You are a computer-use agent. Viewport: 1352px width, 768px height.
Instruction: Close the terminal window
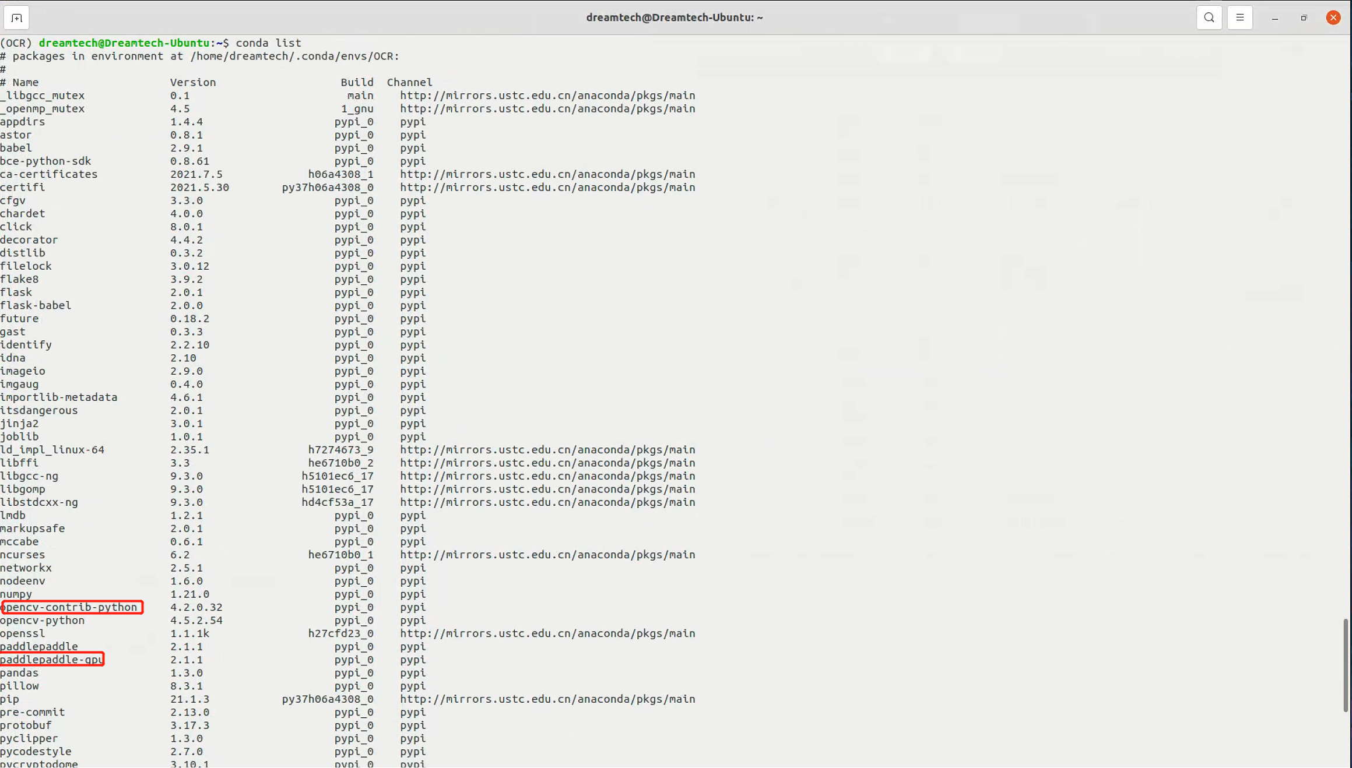coord(1333,17)
